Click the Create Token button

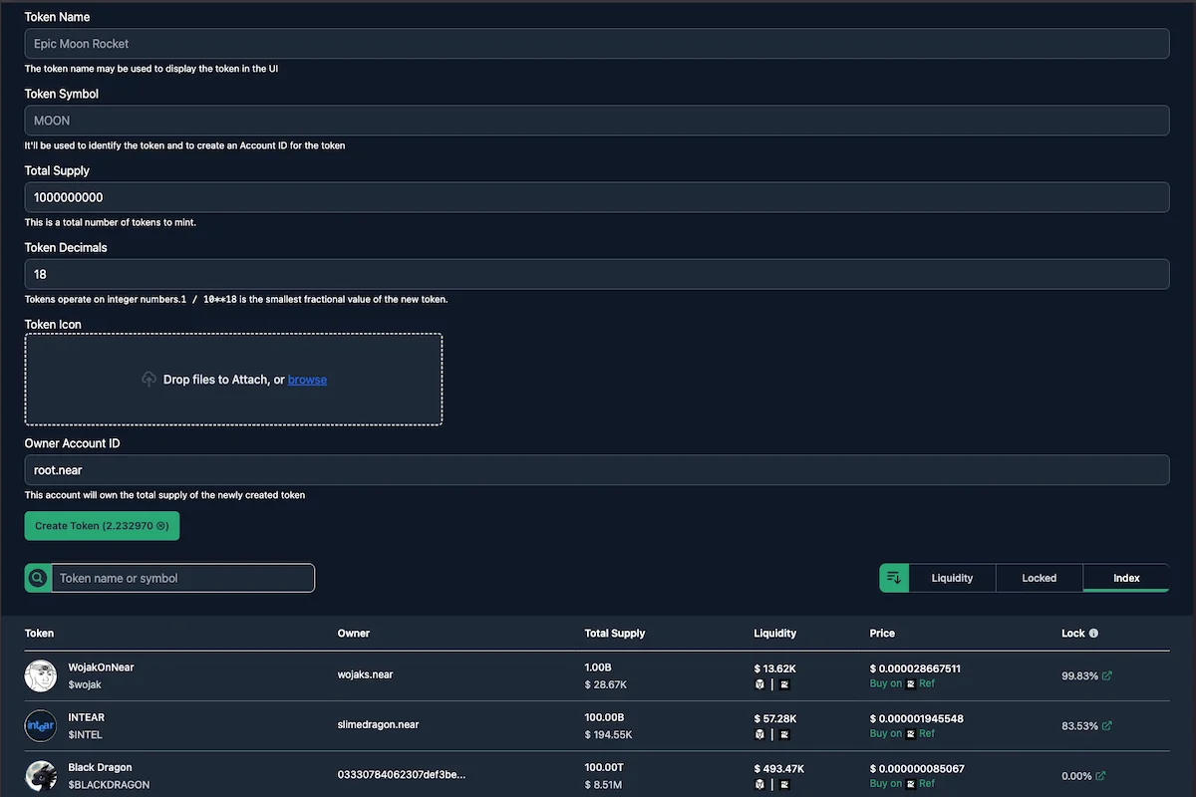click(x=102, y=526)
